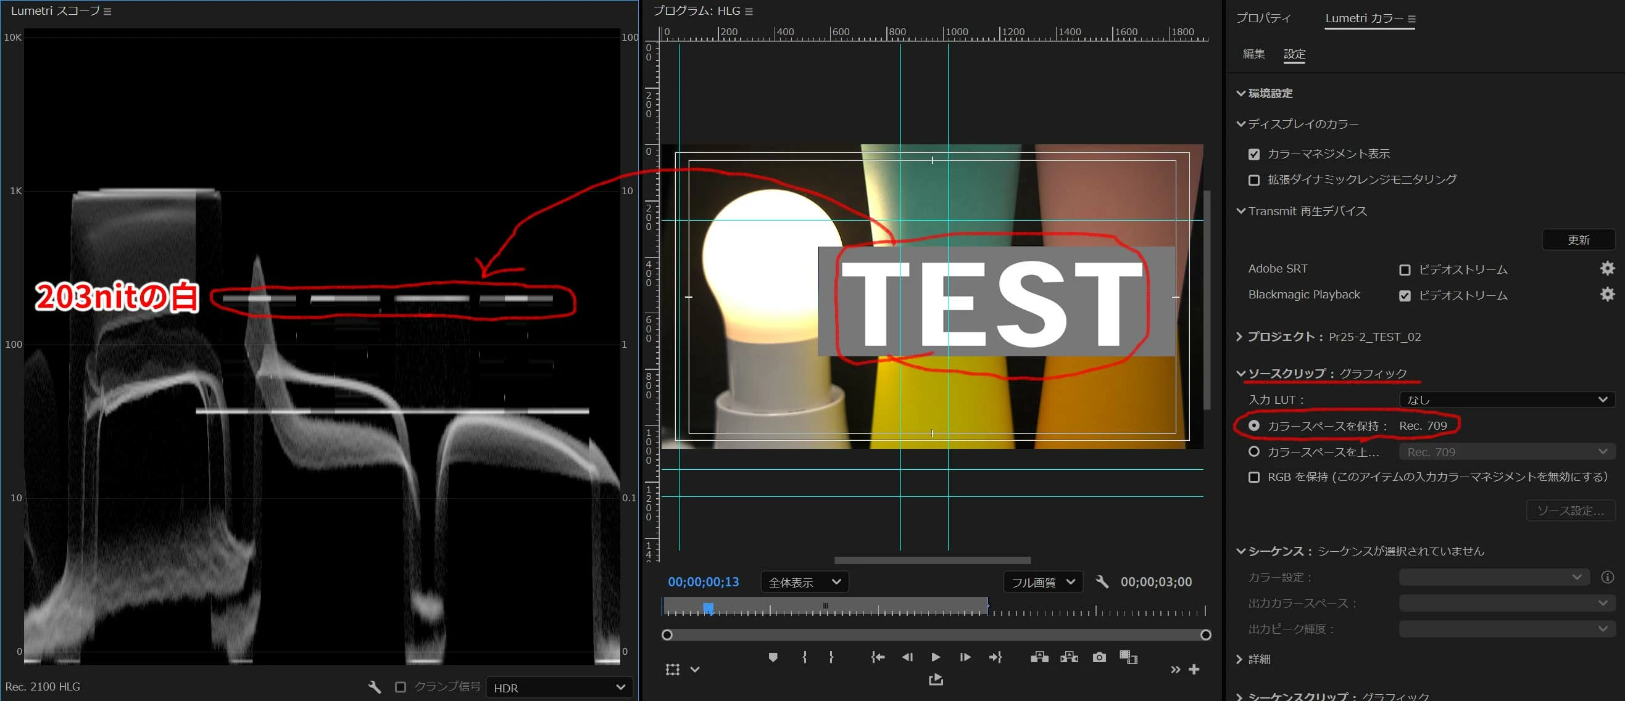Viewport: 1625px width, 701px height.
Task: Open Blackmagic Playback gear settings
Action: tap(1606, 294)
